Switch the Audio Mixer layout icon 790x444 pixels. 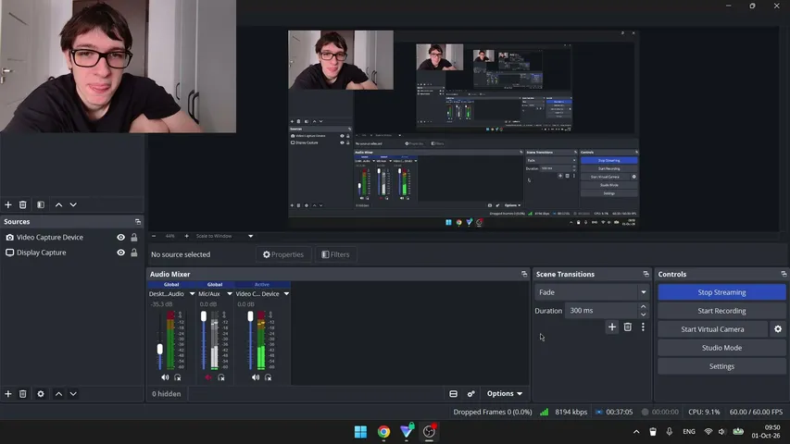[x=453, y=394]
